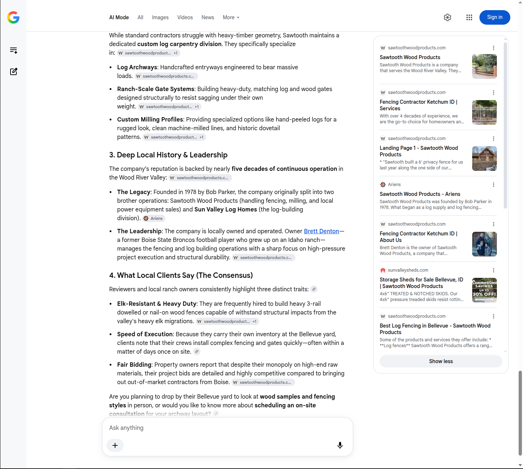Image resolution: width=523 pixels, height=469 pixels.
Task: Open the garden fence thumbnail image
Action: pyautogui.click(x=485, y=66)
